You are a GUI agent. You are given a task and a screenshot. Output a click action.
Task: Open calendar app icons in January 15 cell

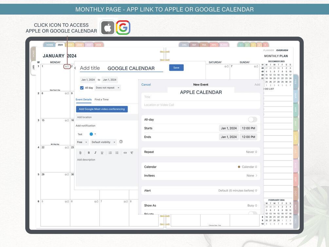coord(67,120)
